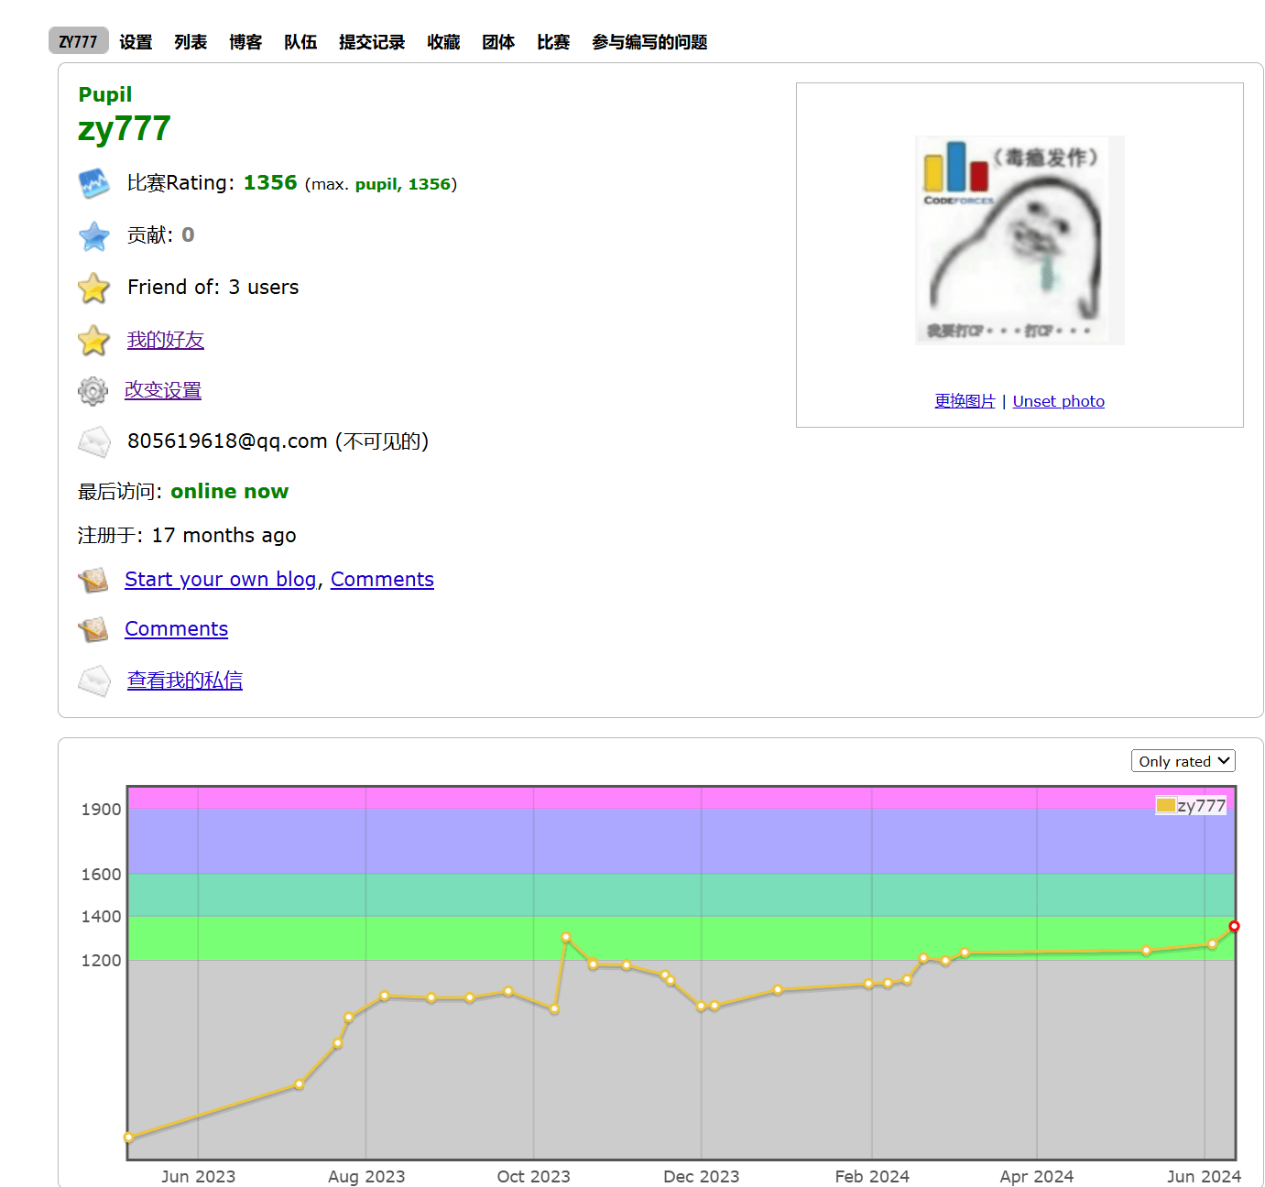Click the rating value 1356
This screenshot has height=1187, width=1265.
click(x=270, y=183)
